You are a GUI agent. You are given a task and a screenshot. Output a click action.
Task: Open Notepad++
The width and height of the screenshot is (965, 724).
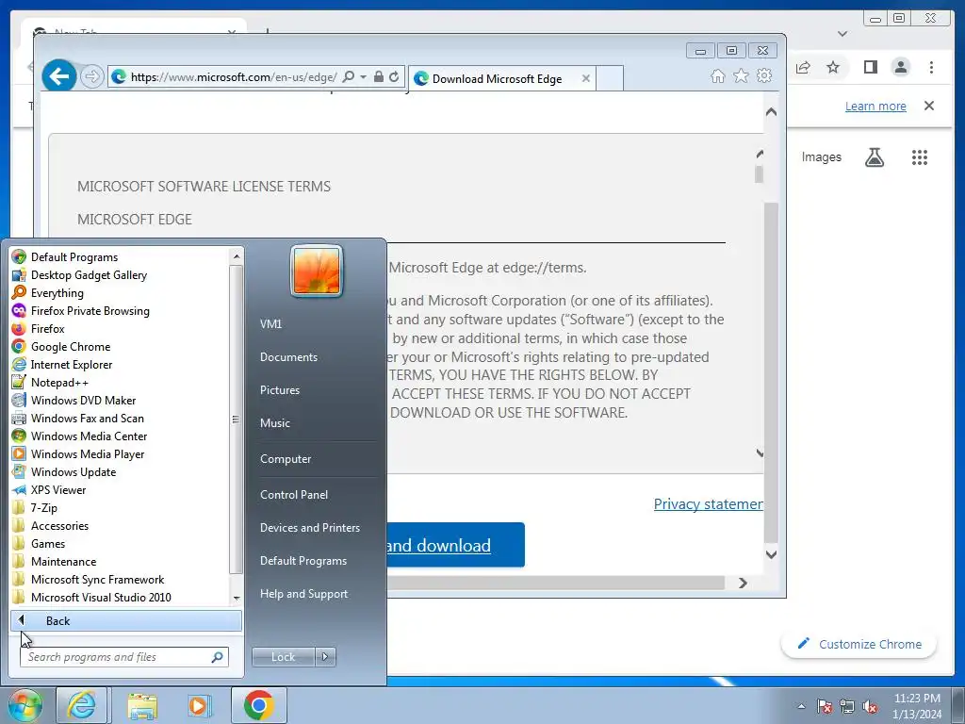pyautogui.click(x=59, y=382)
